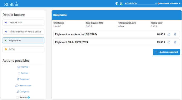This screenshot has height=100, width=182.
Task: Click the Total facturé value 23.00 €
Action: [x=57, y=26]
